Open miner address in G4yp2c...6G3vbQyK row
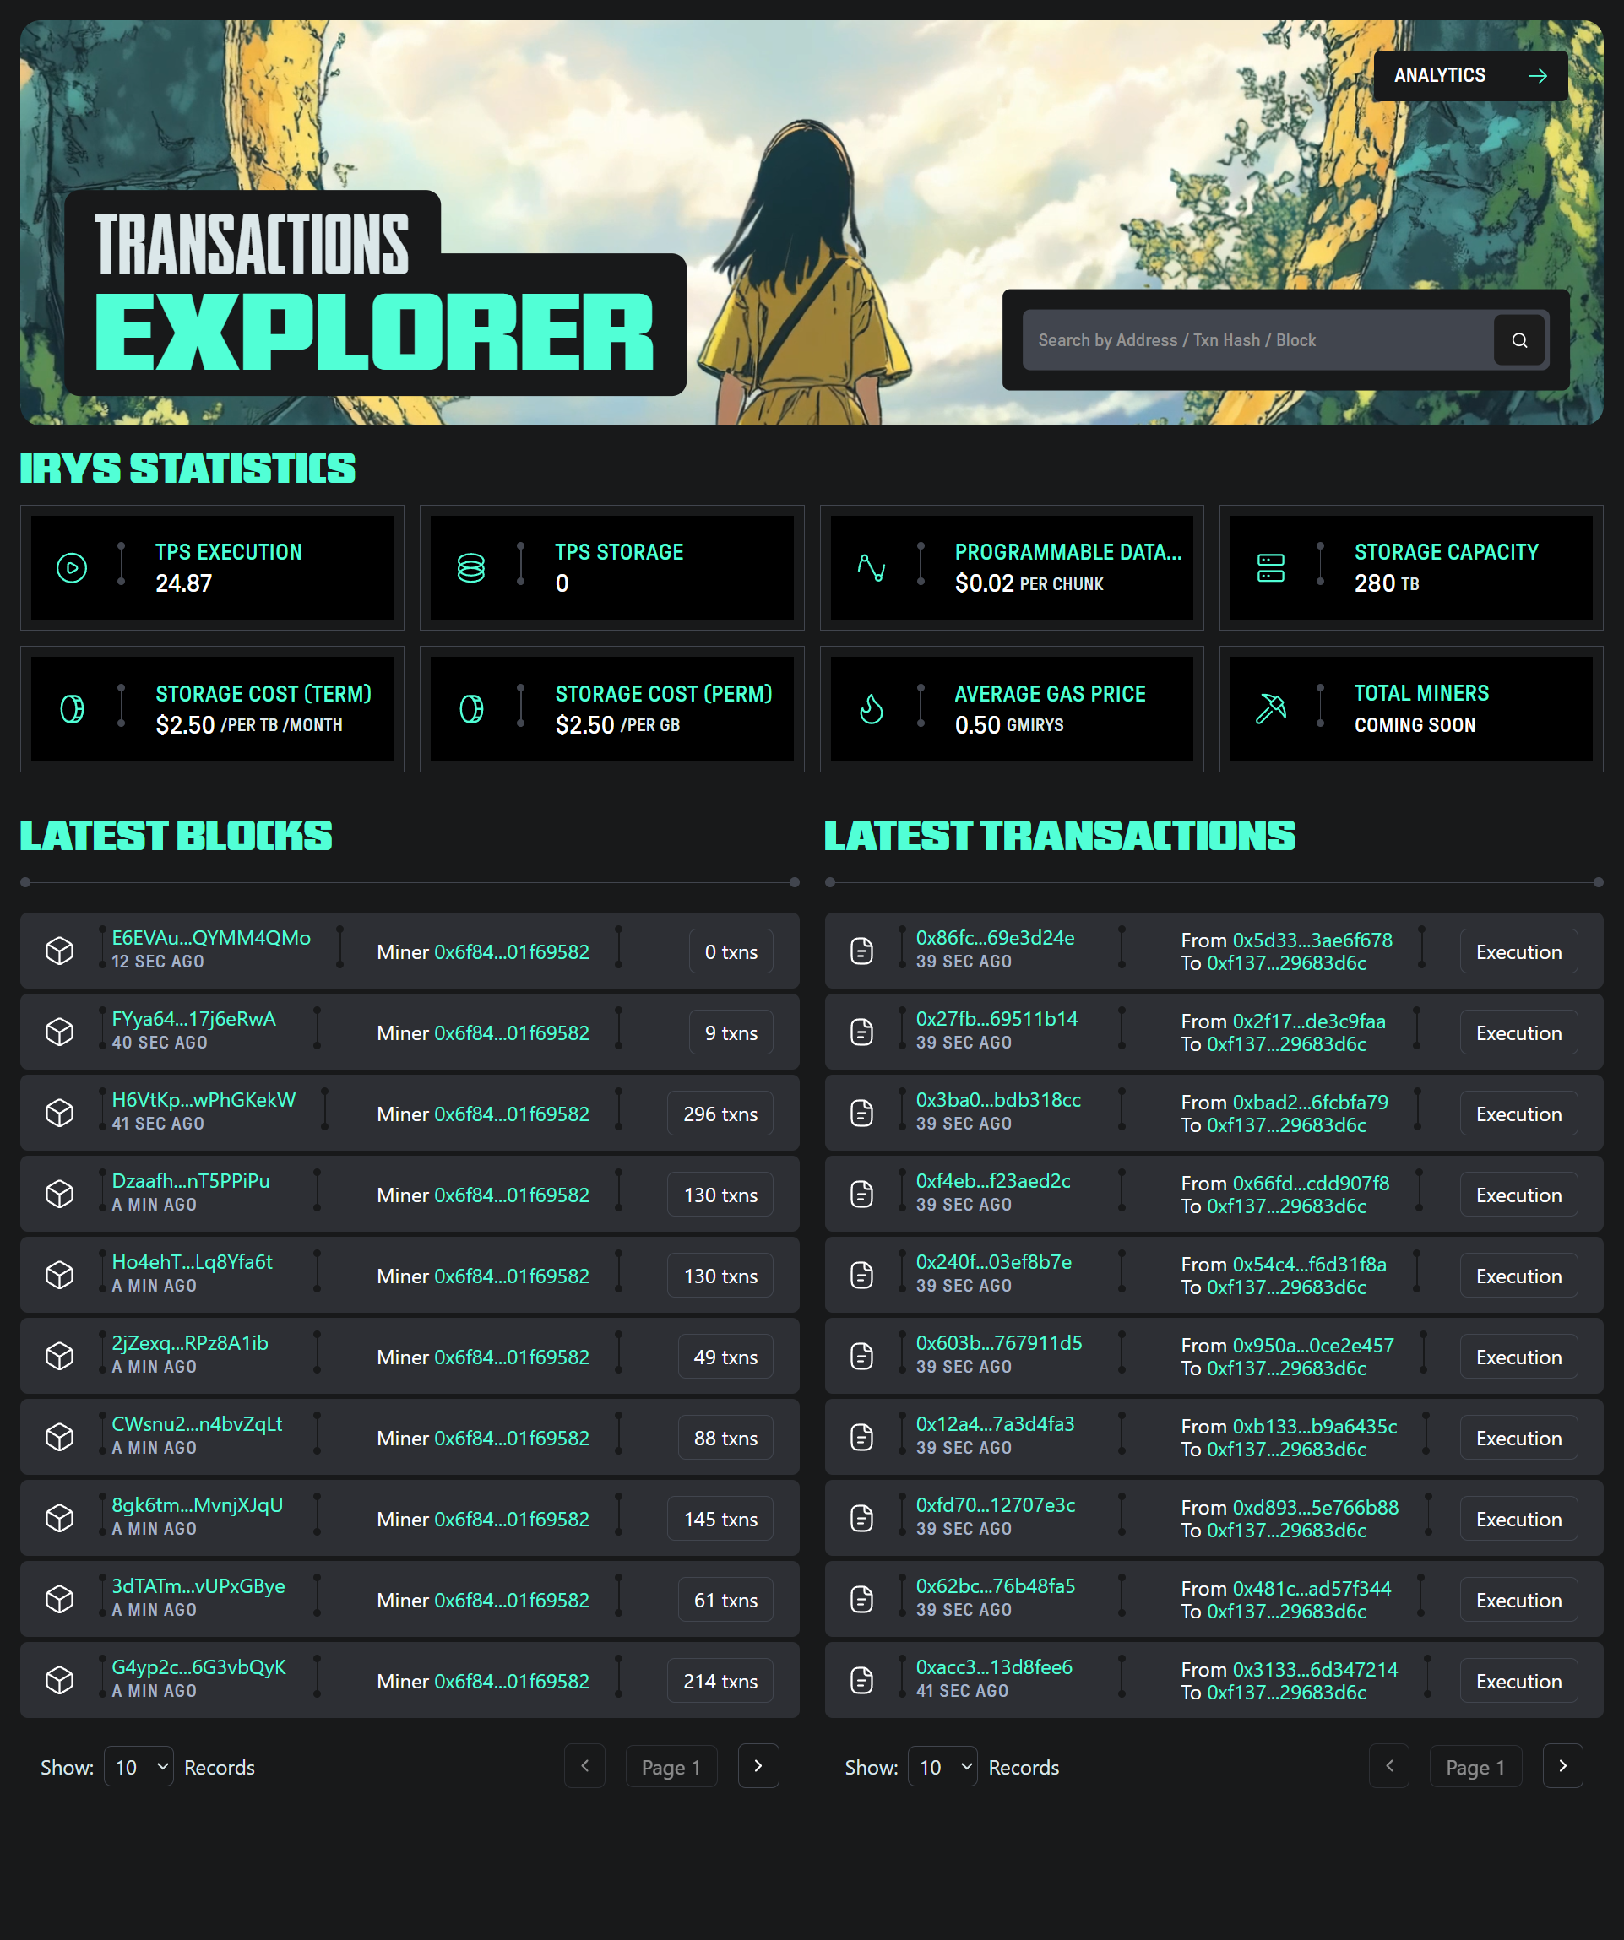Image resolution: width=1624 pixels, height=1940 pixels. (511, 1682)
